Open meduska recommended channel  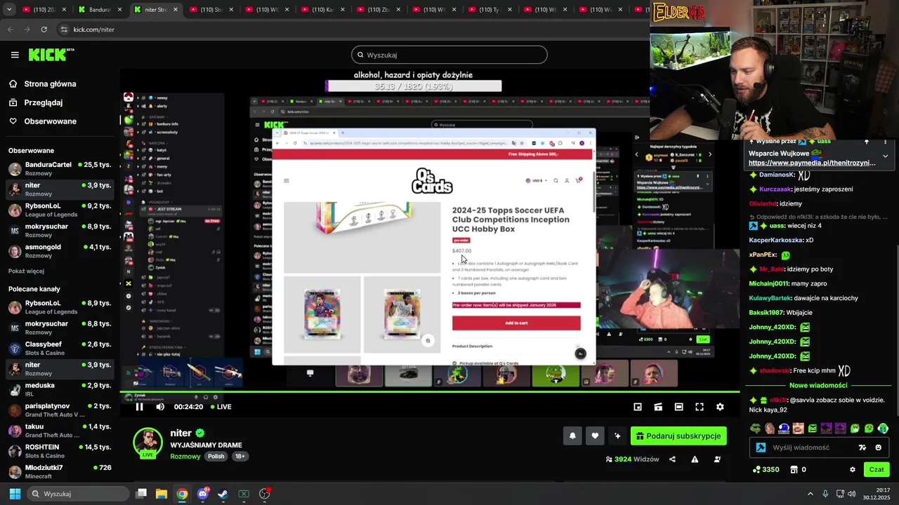(60, 389)
